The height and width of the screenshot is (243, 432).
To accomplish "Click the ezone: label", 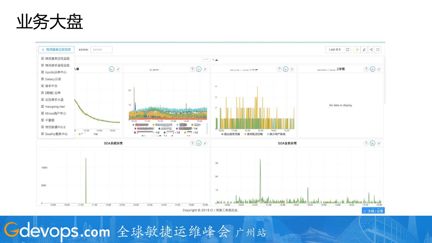I will point(84,50).
